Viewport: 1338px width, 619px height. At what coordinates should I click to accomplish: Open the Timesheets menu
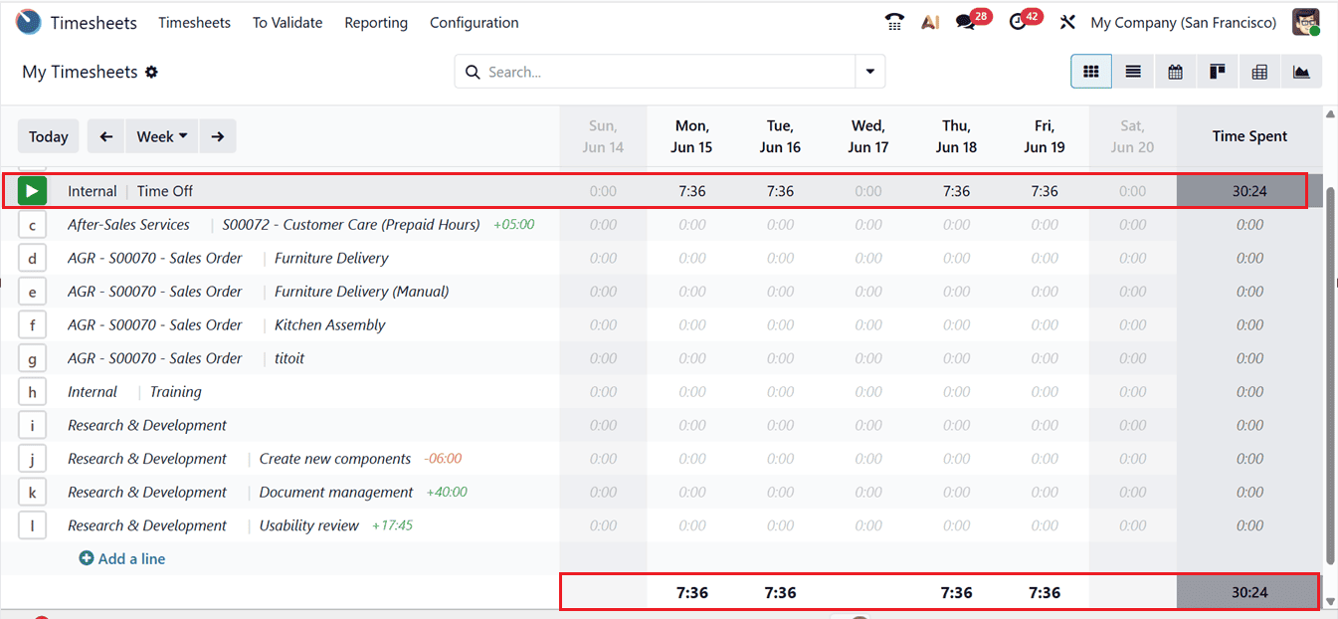[194, 22]
